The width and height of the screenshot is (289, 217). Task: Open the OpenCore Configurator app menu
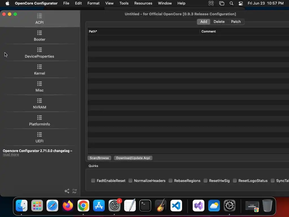click(36, 3)
